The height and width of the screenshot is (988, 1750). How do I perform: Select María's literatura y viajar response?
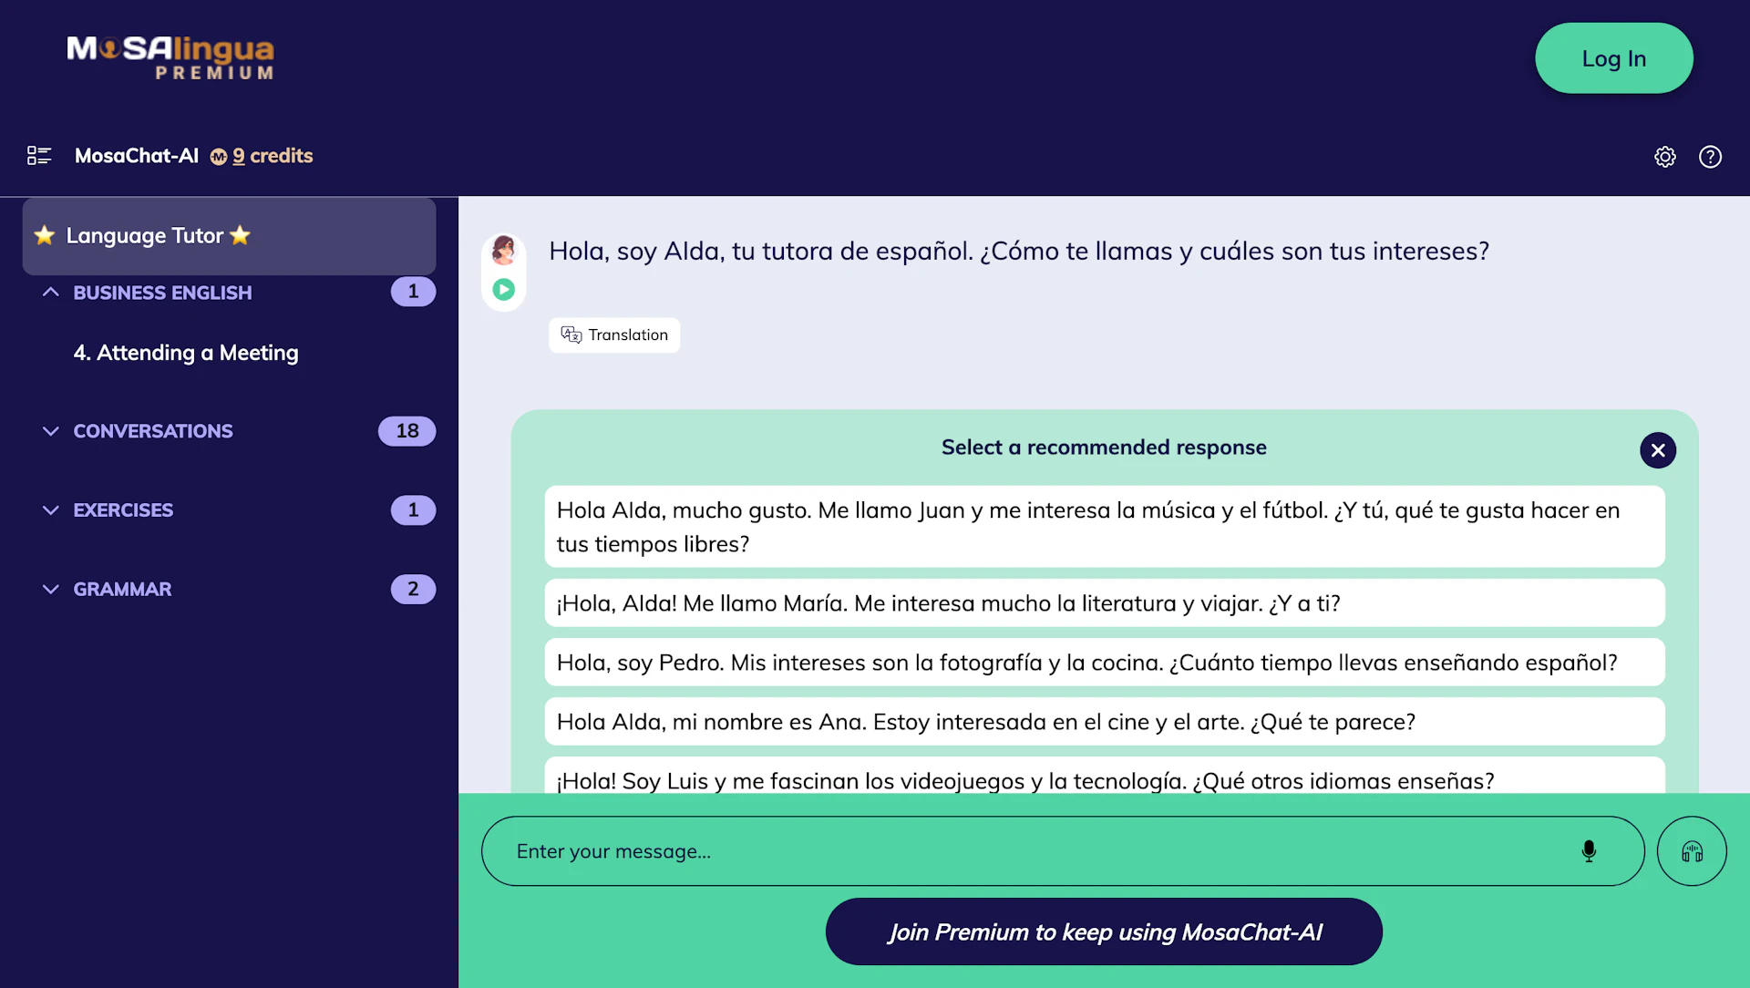coord(1105,603)
